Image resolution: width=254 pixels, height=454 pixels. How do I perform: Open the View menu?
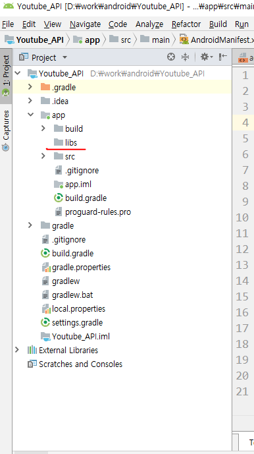pos(53,24)
